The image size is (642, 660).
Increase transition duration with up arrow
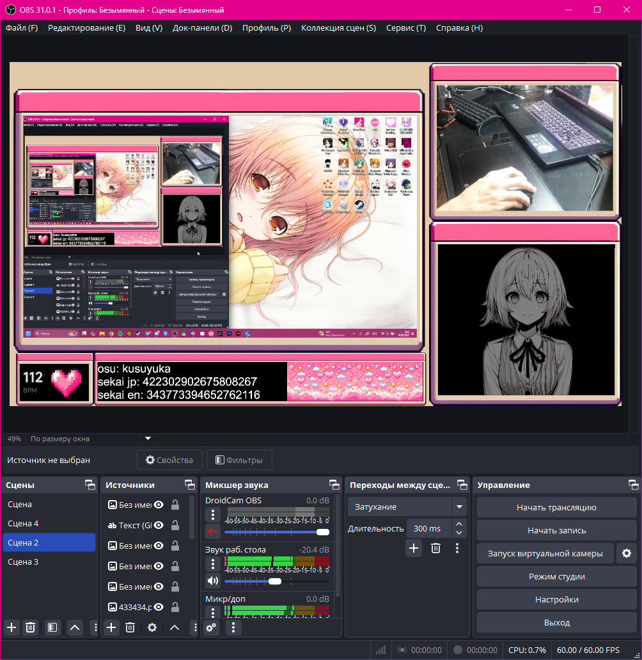tap(459, 524)
